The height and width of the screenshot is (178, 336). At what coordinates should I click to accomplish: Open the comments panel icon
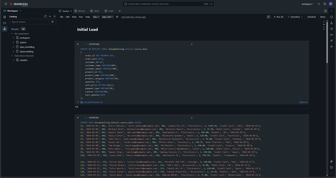pos(332,17)
